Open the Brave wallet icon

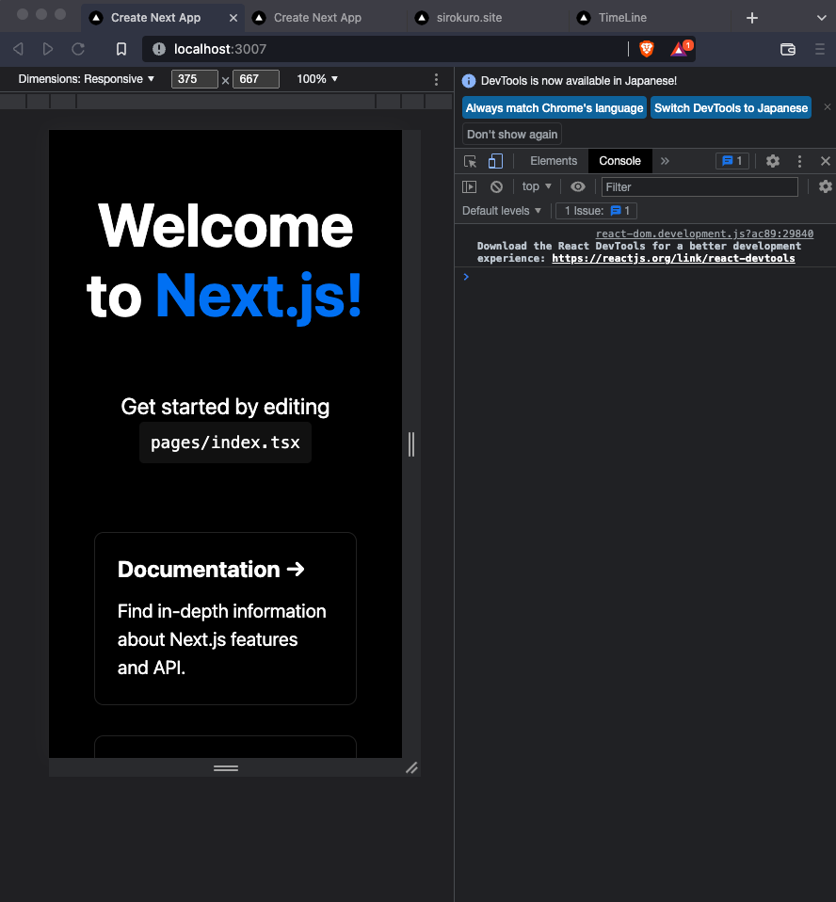point(788,50)
